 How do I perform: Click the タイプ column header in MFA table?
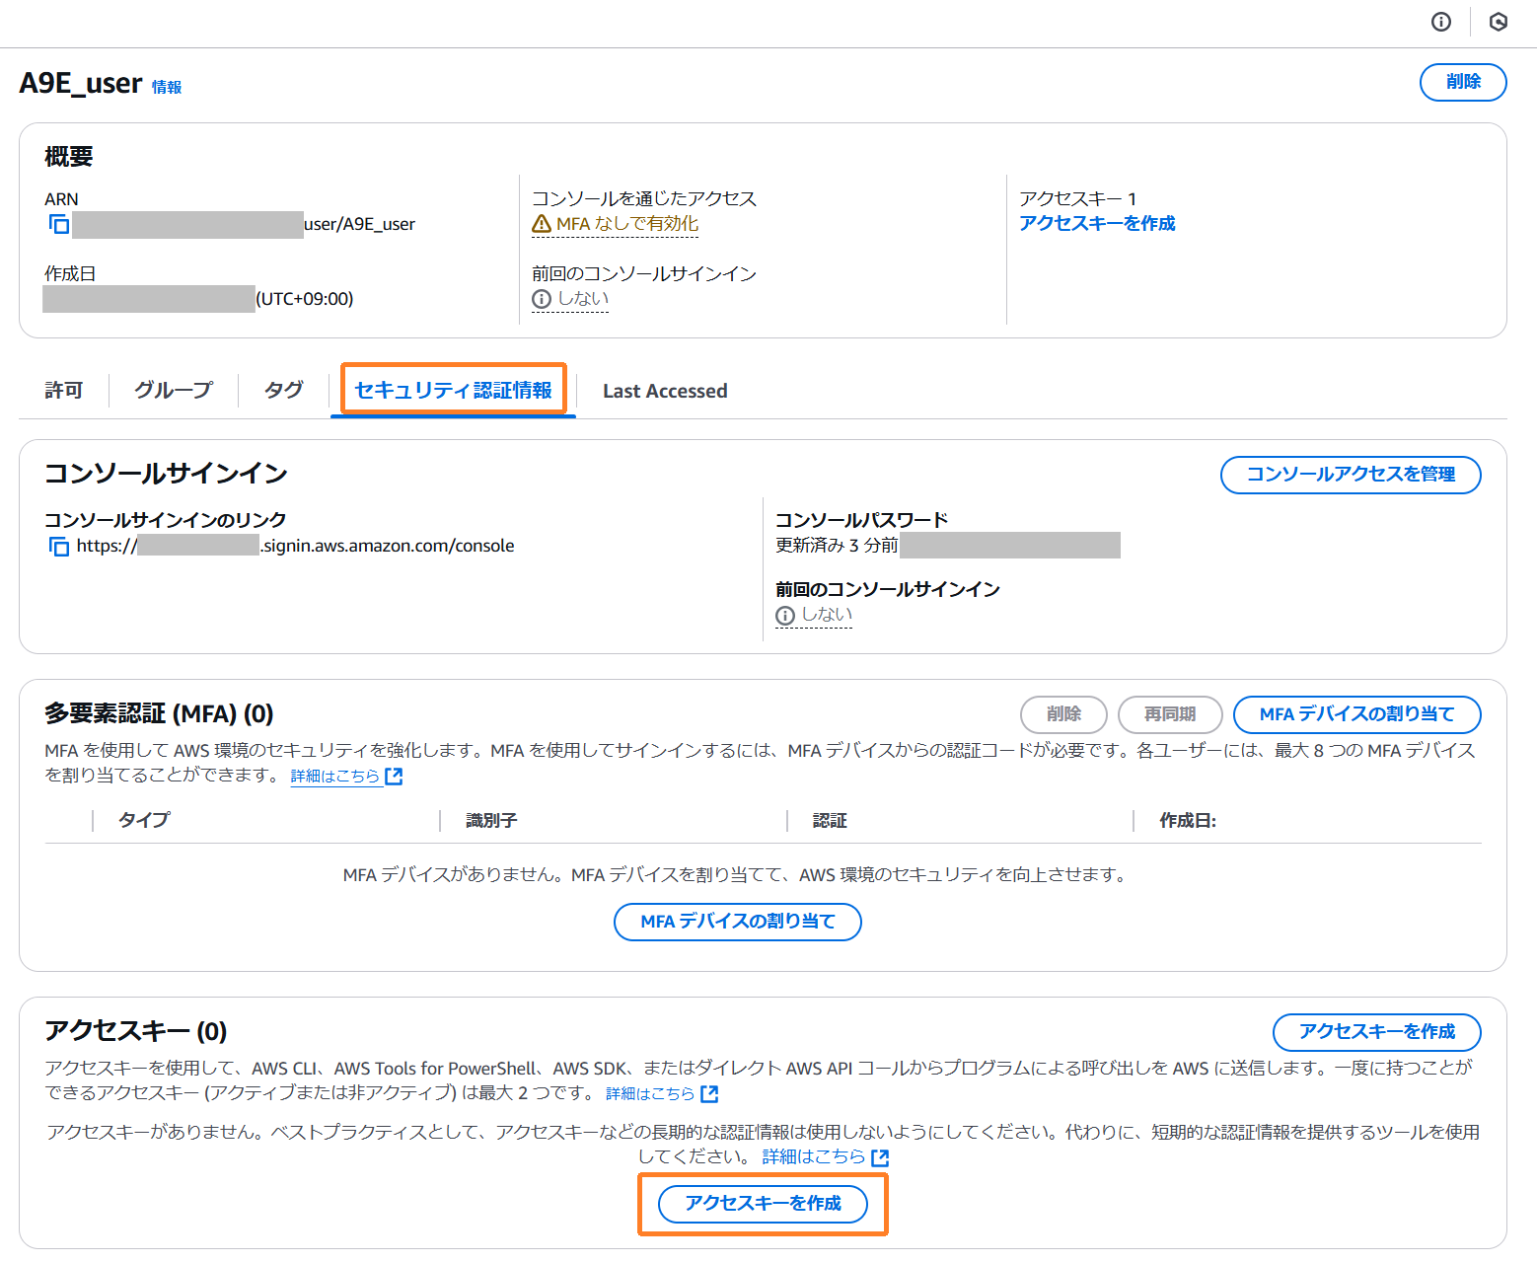tap(144, 820)
